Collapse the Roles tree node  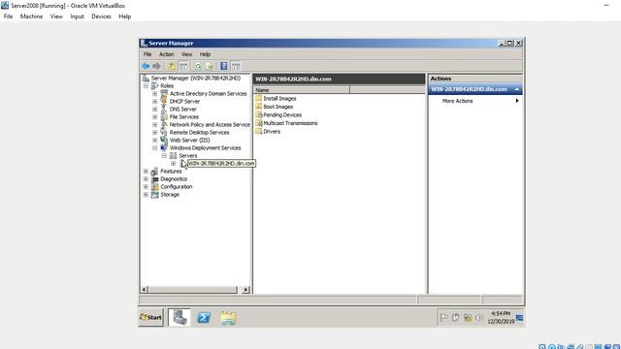click(146, 86)
